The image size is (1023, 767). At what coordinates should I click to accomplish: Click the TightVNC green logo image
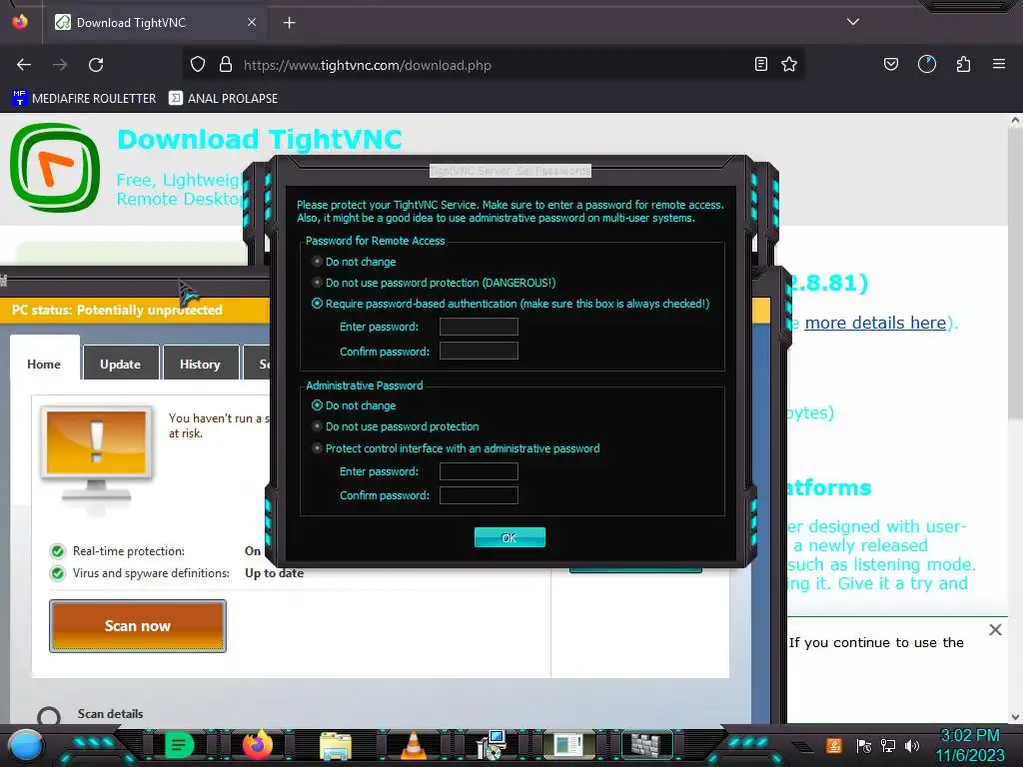tap(55, 168)
